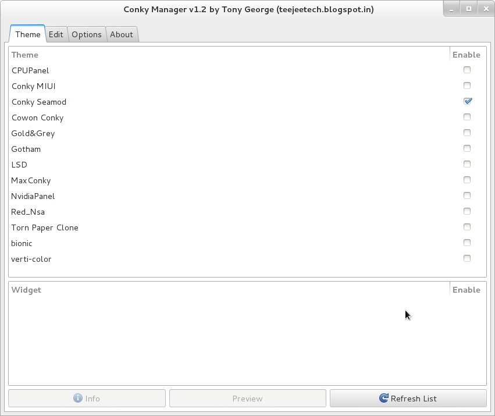This screenshot has height=416, width=495.
Task: Click the refresh arrow icon on Refresh List
Action: (x=384, y=398)
